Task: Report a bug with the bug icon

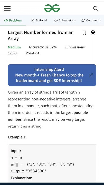Action: [x=93, y=32]
